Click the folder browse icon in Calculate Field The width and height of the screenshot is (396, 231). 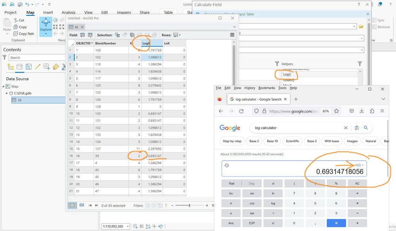(x=361, y=26)
